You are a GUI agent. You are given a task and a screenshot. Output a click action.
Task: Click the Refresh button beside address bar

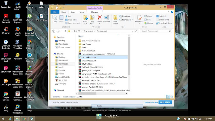[136, 31]
